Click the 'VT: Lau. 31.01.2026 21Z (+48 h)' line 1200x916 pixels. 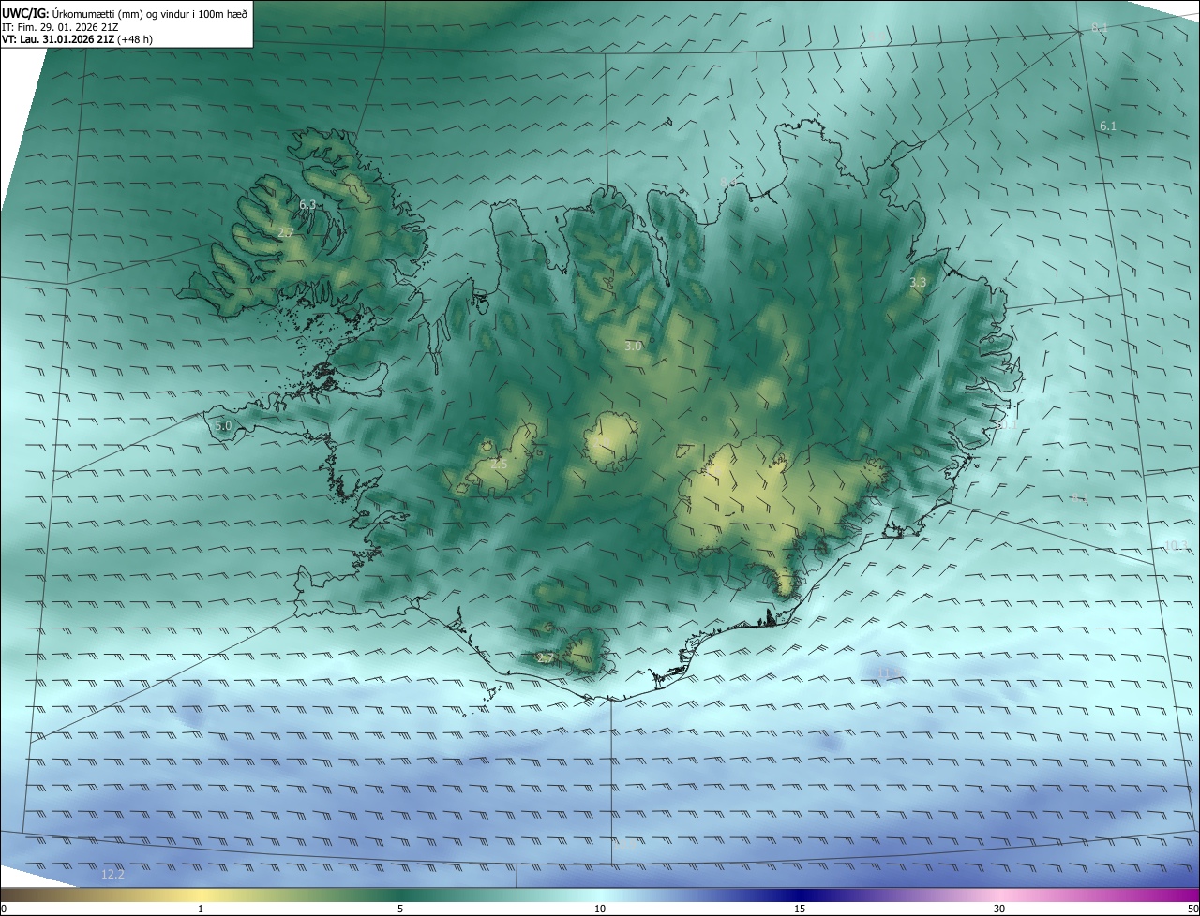pos(78,40)
